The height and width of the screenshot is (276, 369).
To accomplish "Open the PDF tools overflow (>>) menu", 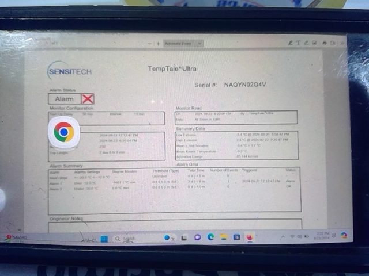I will [x=342, y=43].
